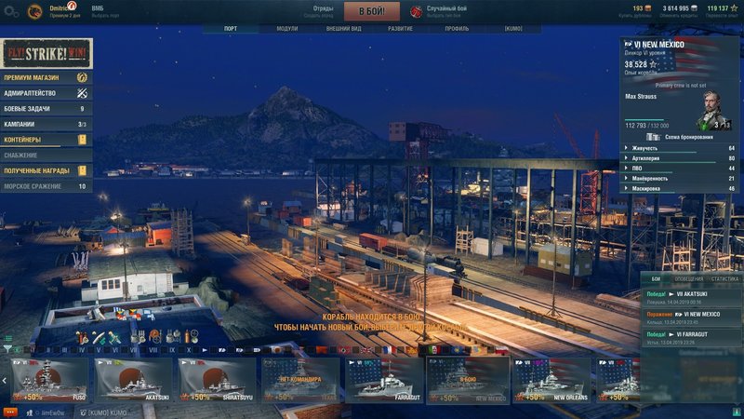Switch to the МОДУЛИ tab
The width and height of the screenshot is (744, 419).
pyautogui.click(x=287, y=29)
